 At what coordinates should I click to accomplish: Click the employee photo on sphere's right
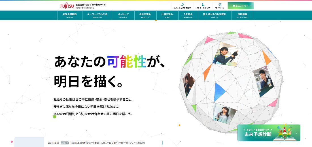point(263,81)
